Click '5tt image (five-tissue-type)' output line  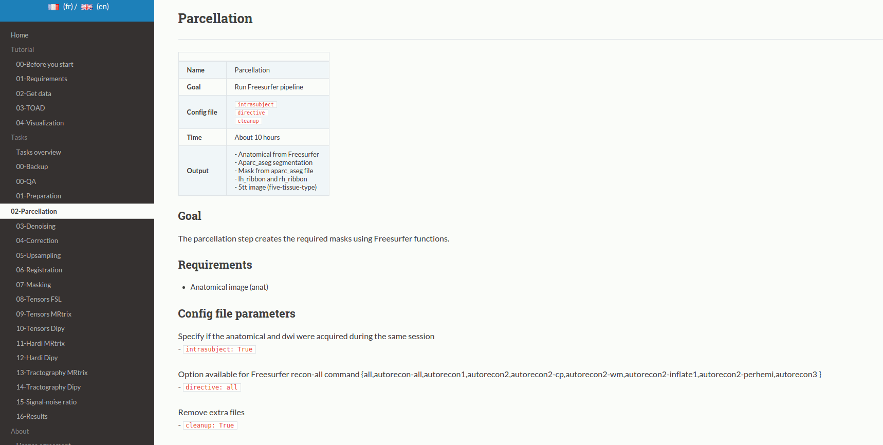pyautogui.click(x=276, y=187)
